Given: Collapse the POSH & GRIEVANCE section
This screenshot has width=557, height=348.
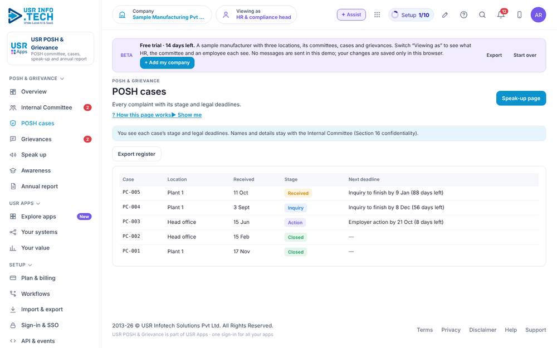Looking at the screenshot, I should [37, 79].
